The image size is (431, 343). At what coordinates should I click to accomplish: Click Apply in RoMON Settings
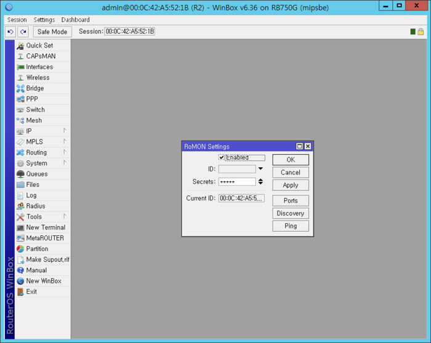[x=291, y=185]
